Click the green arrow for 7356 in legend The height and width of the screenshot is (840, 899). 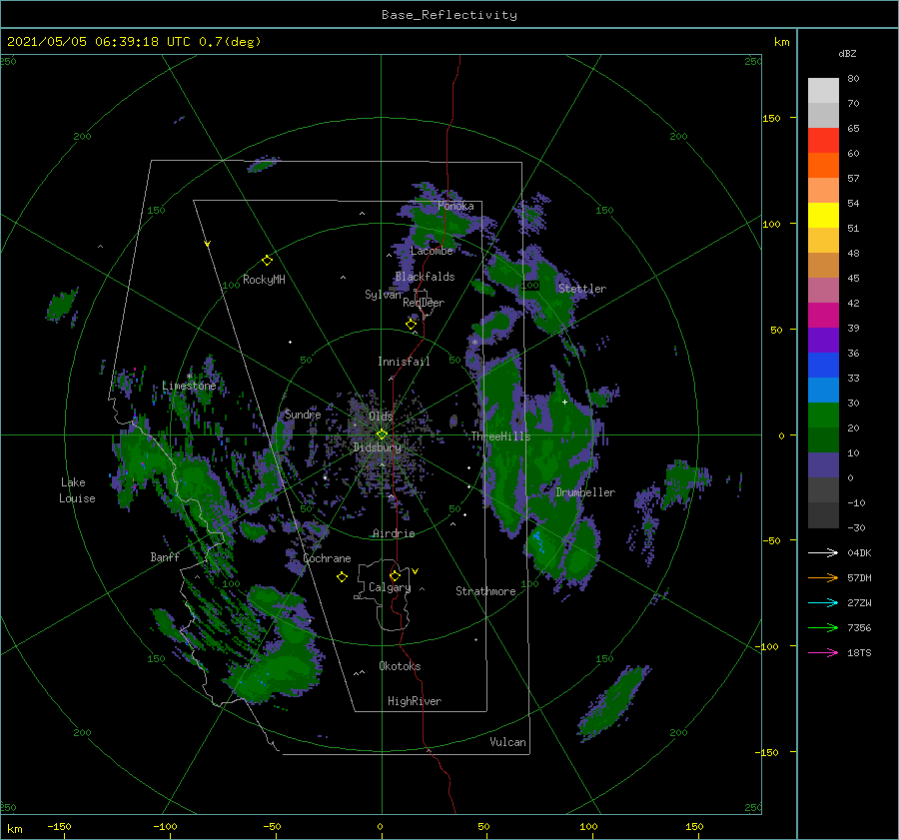[823, 628]
